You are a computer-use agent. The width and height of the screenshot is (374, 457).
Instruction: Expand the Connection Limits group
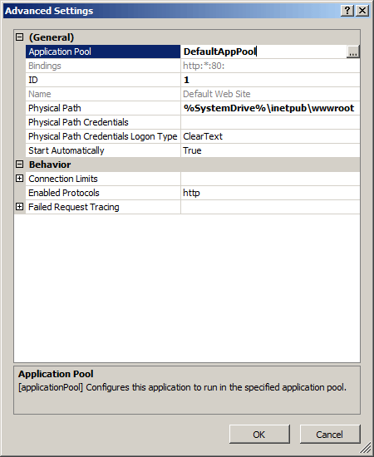[x=19, y=179]
